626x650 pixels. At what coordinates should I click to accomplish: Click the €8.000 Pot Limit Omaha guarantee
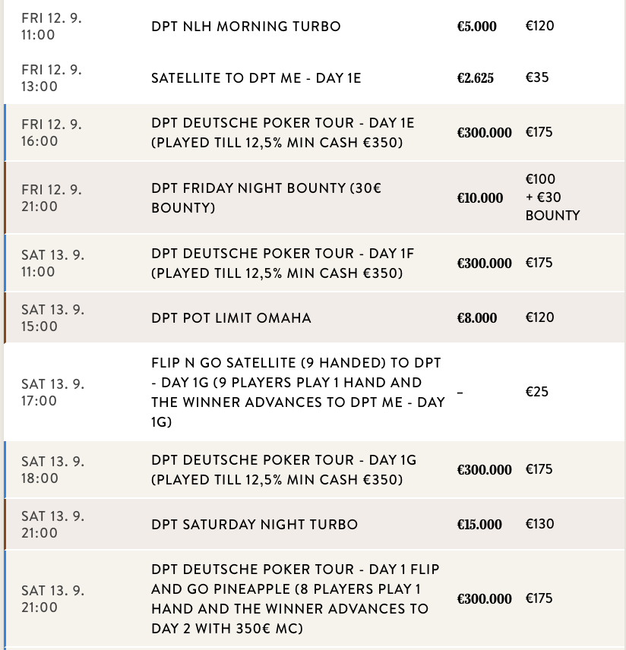coord(476,318)
